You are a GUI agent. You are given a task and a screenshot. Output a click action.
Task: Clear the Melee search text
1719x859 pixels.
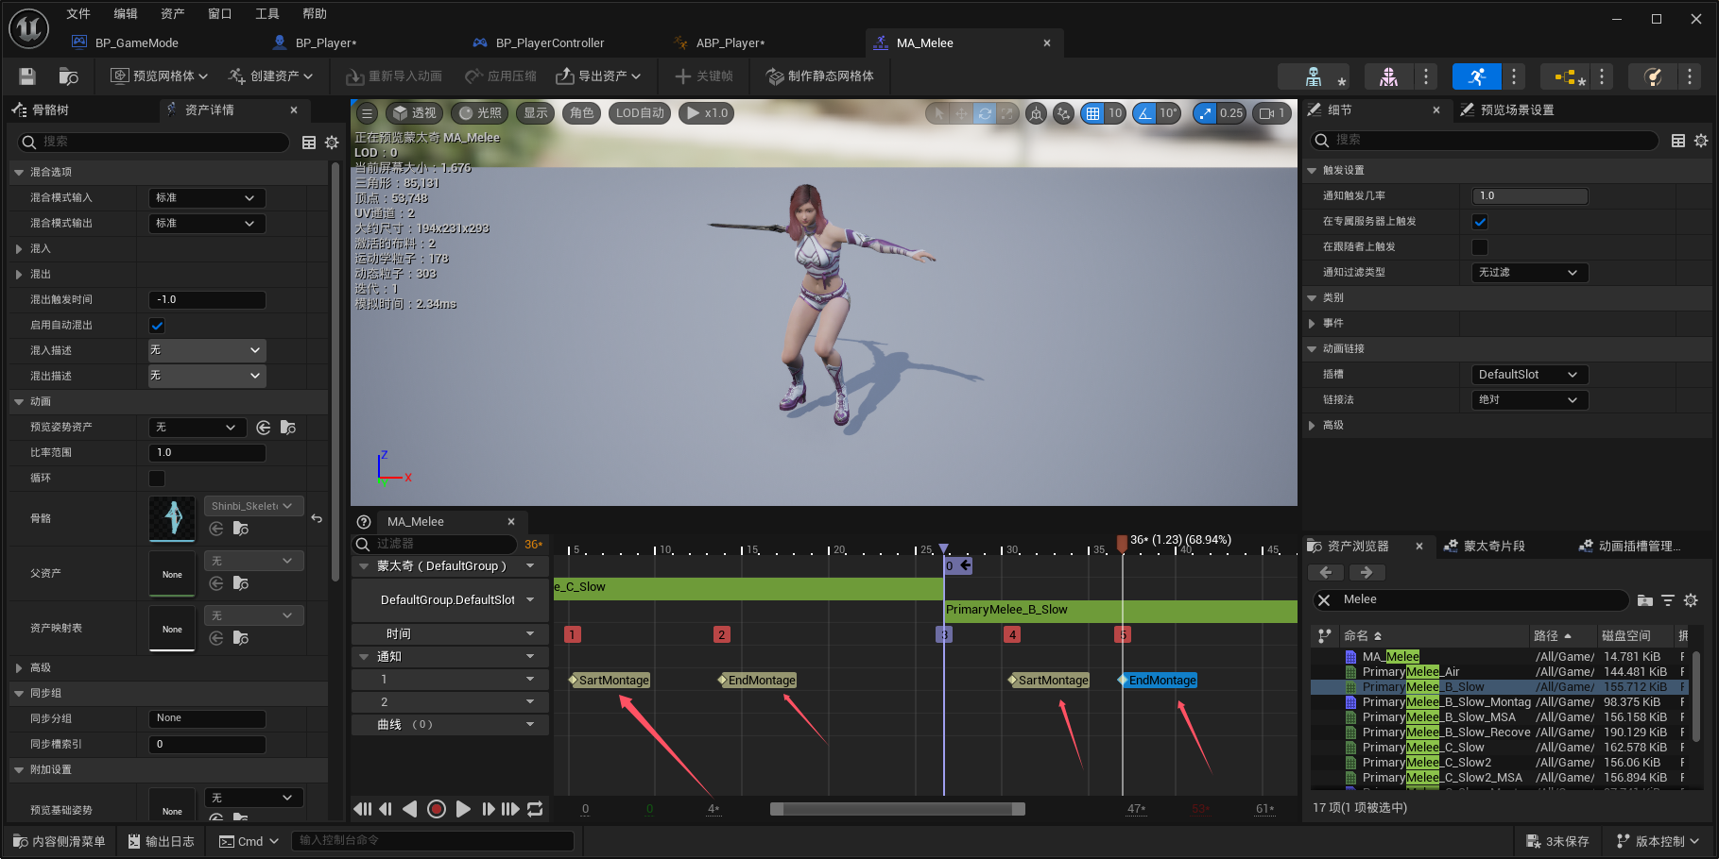pyautogui.click(x=1324, y=600)
